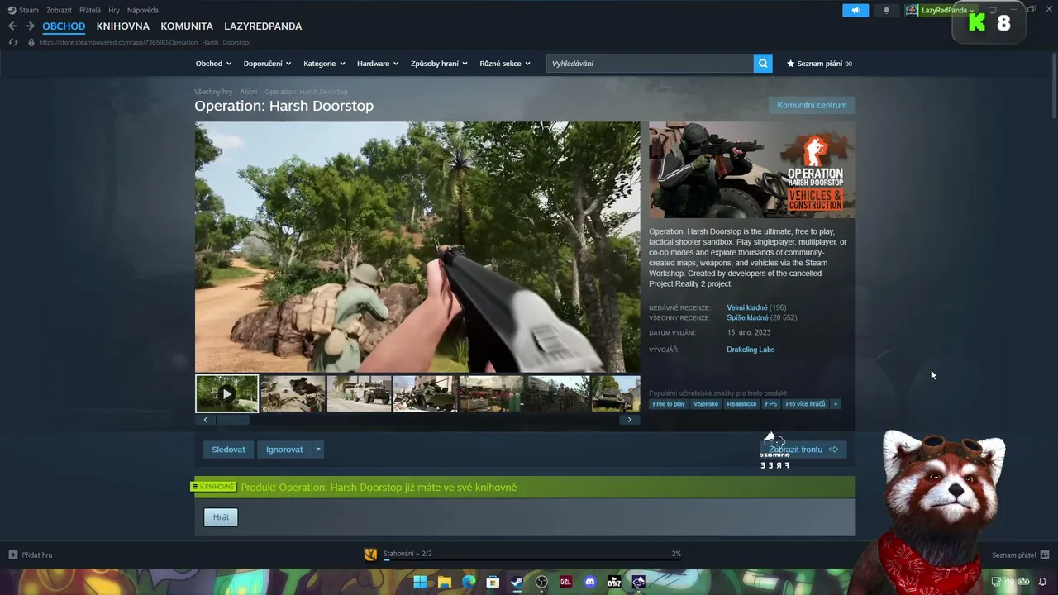Click the Stahování download progress bar
This screenshot has width=1058, height=595.
531,559
